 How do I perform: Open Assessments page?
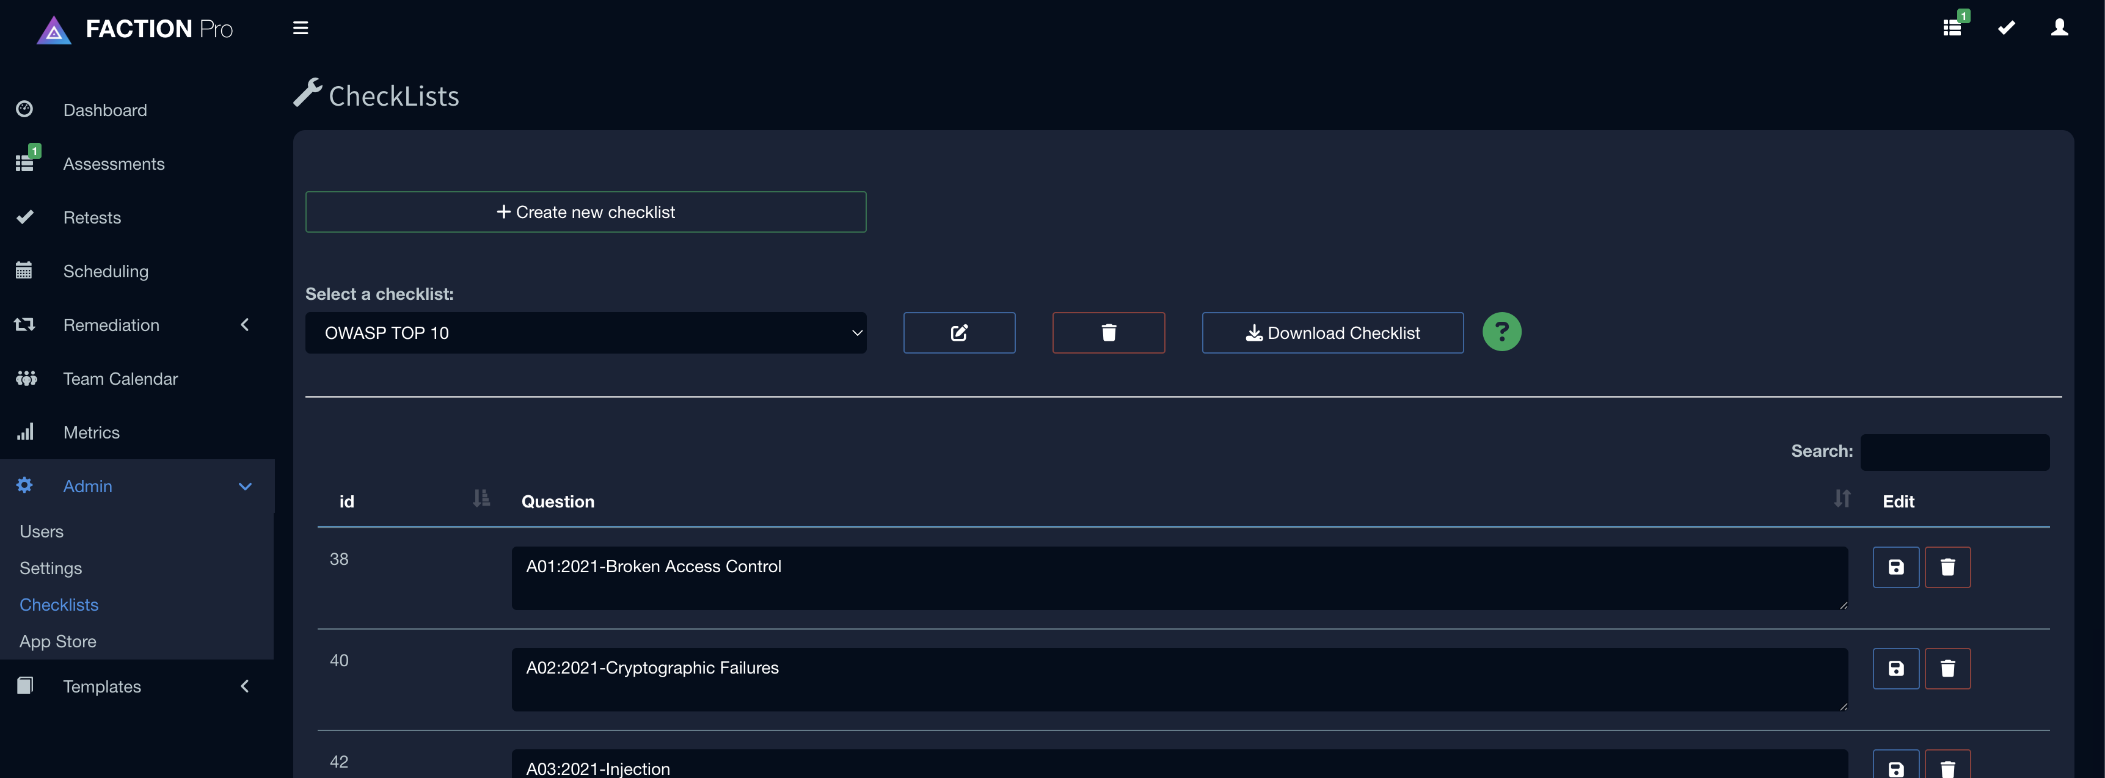114,164
